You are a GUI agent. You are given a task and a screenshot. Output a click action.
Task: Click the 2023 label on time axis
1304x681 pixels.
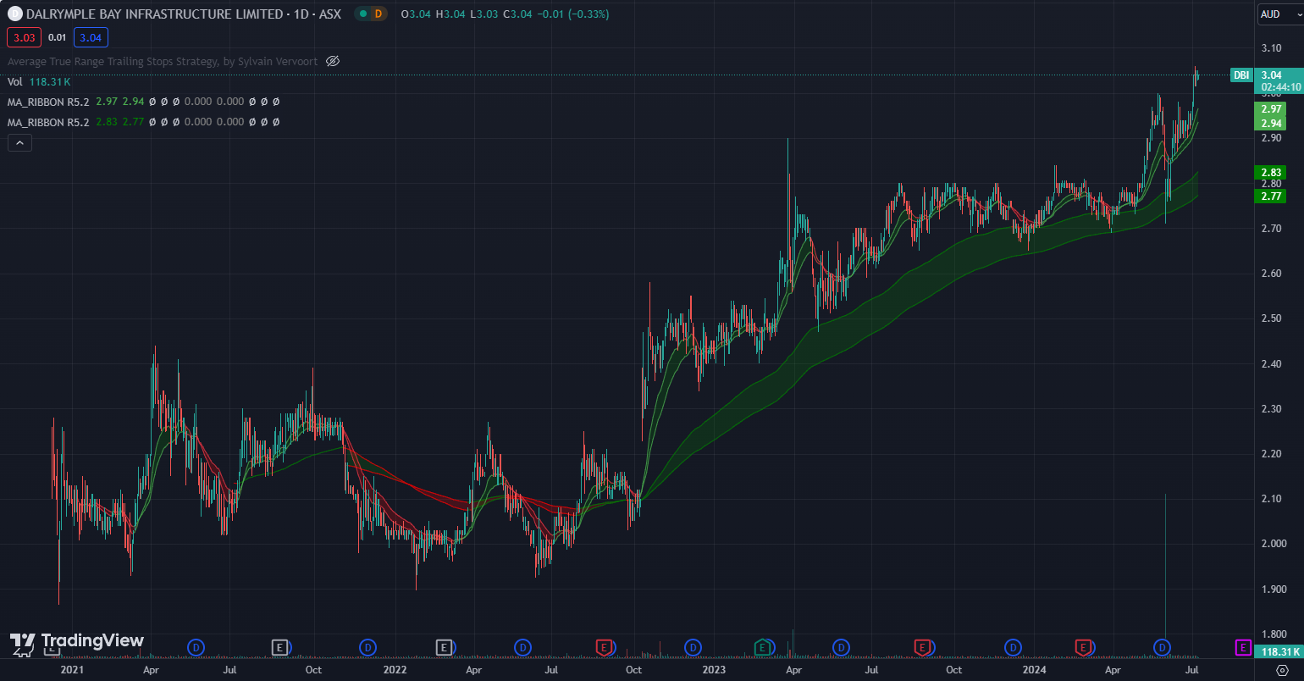(x=714, y=670)
